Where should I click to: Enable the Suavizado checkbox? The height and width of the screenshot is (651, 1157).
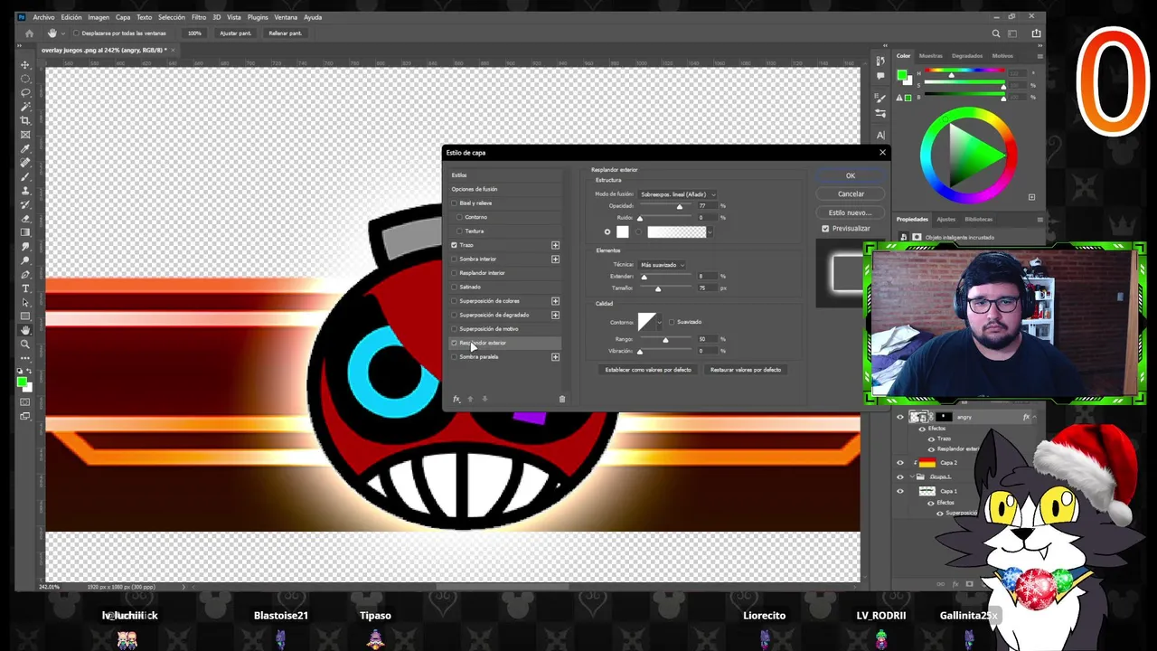(x=671, y=322)
